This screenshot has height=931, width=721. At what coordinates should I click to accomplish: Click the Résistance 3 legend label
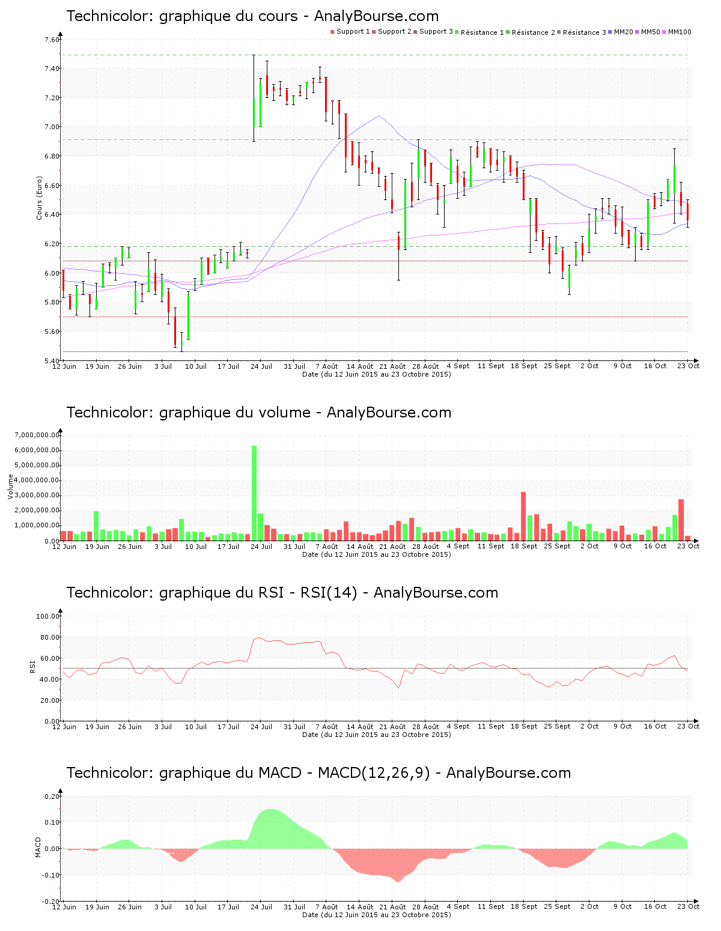pos(584,32)
